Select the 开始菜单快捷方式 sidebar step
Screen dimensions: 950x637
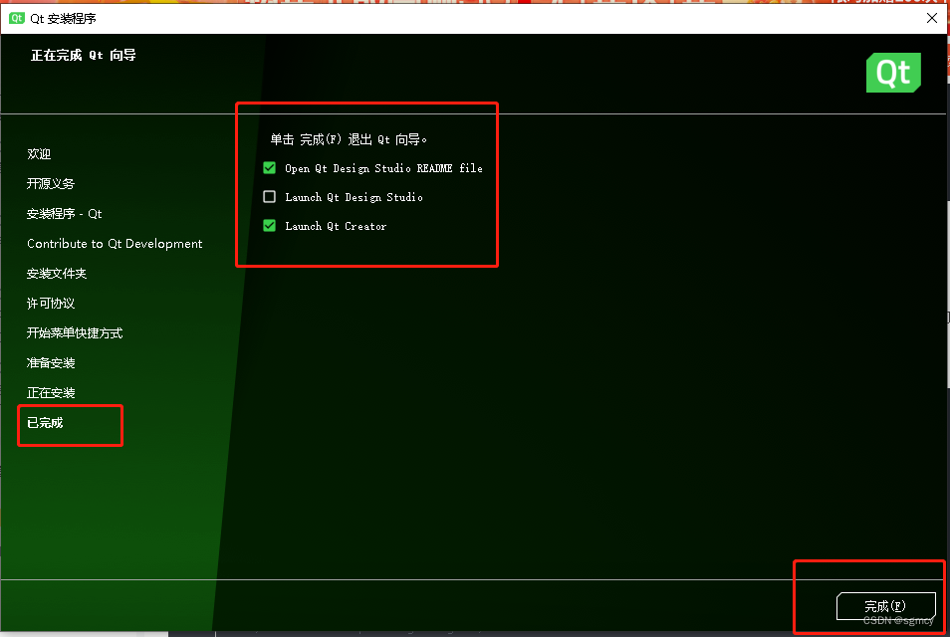click(75, 333)
